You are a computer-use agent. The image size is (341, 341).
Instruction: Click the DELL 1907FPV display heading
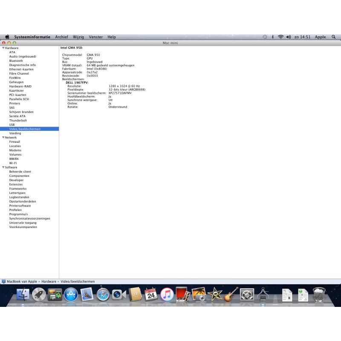77,83
